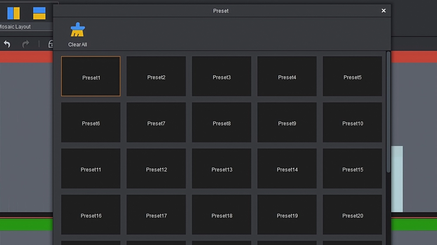437x245 pixels.
Task: Select the horizontal split mosaic layout icon
Action: coord(39,13)
